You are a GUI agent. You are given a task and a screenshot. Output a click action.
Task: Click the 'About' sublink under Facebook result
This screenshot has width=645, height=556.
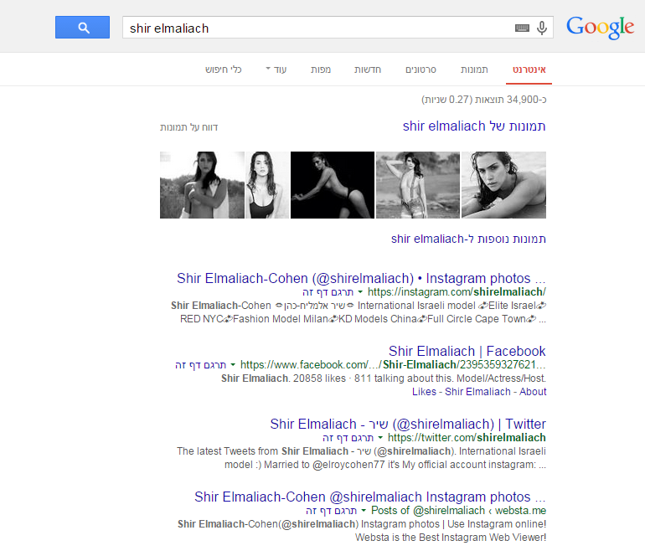533,392
